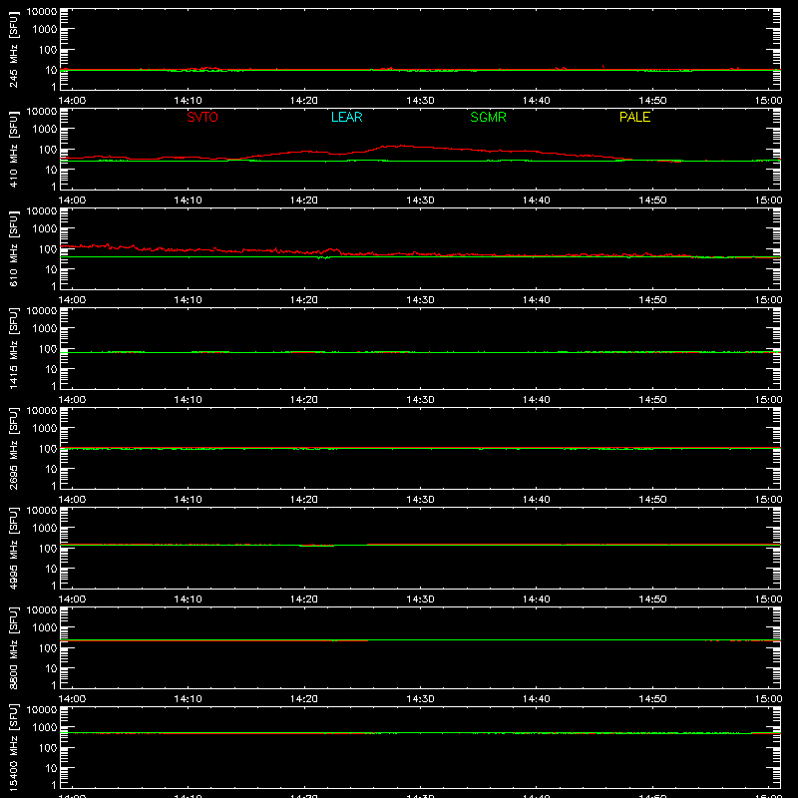Click the 10 y-axis label of 15400 MHz plot
This screenshot has height=798, width=798.
tap(51, 768)
